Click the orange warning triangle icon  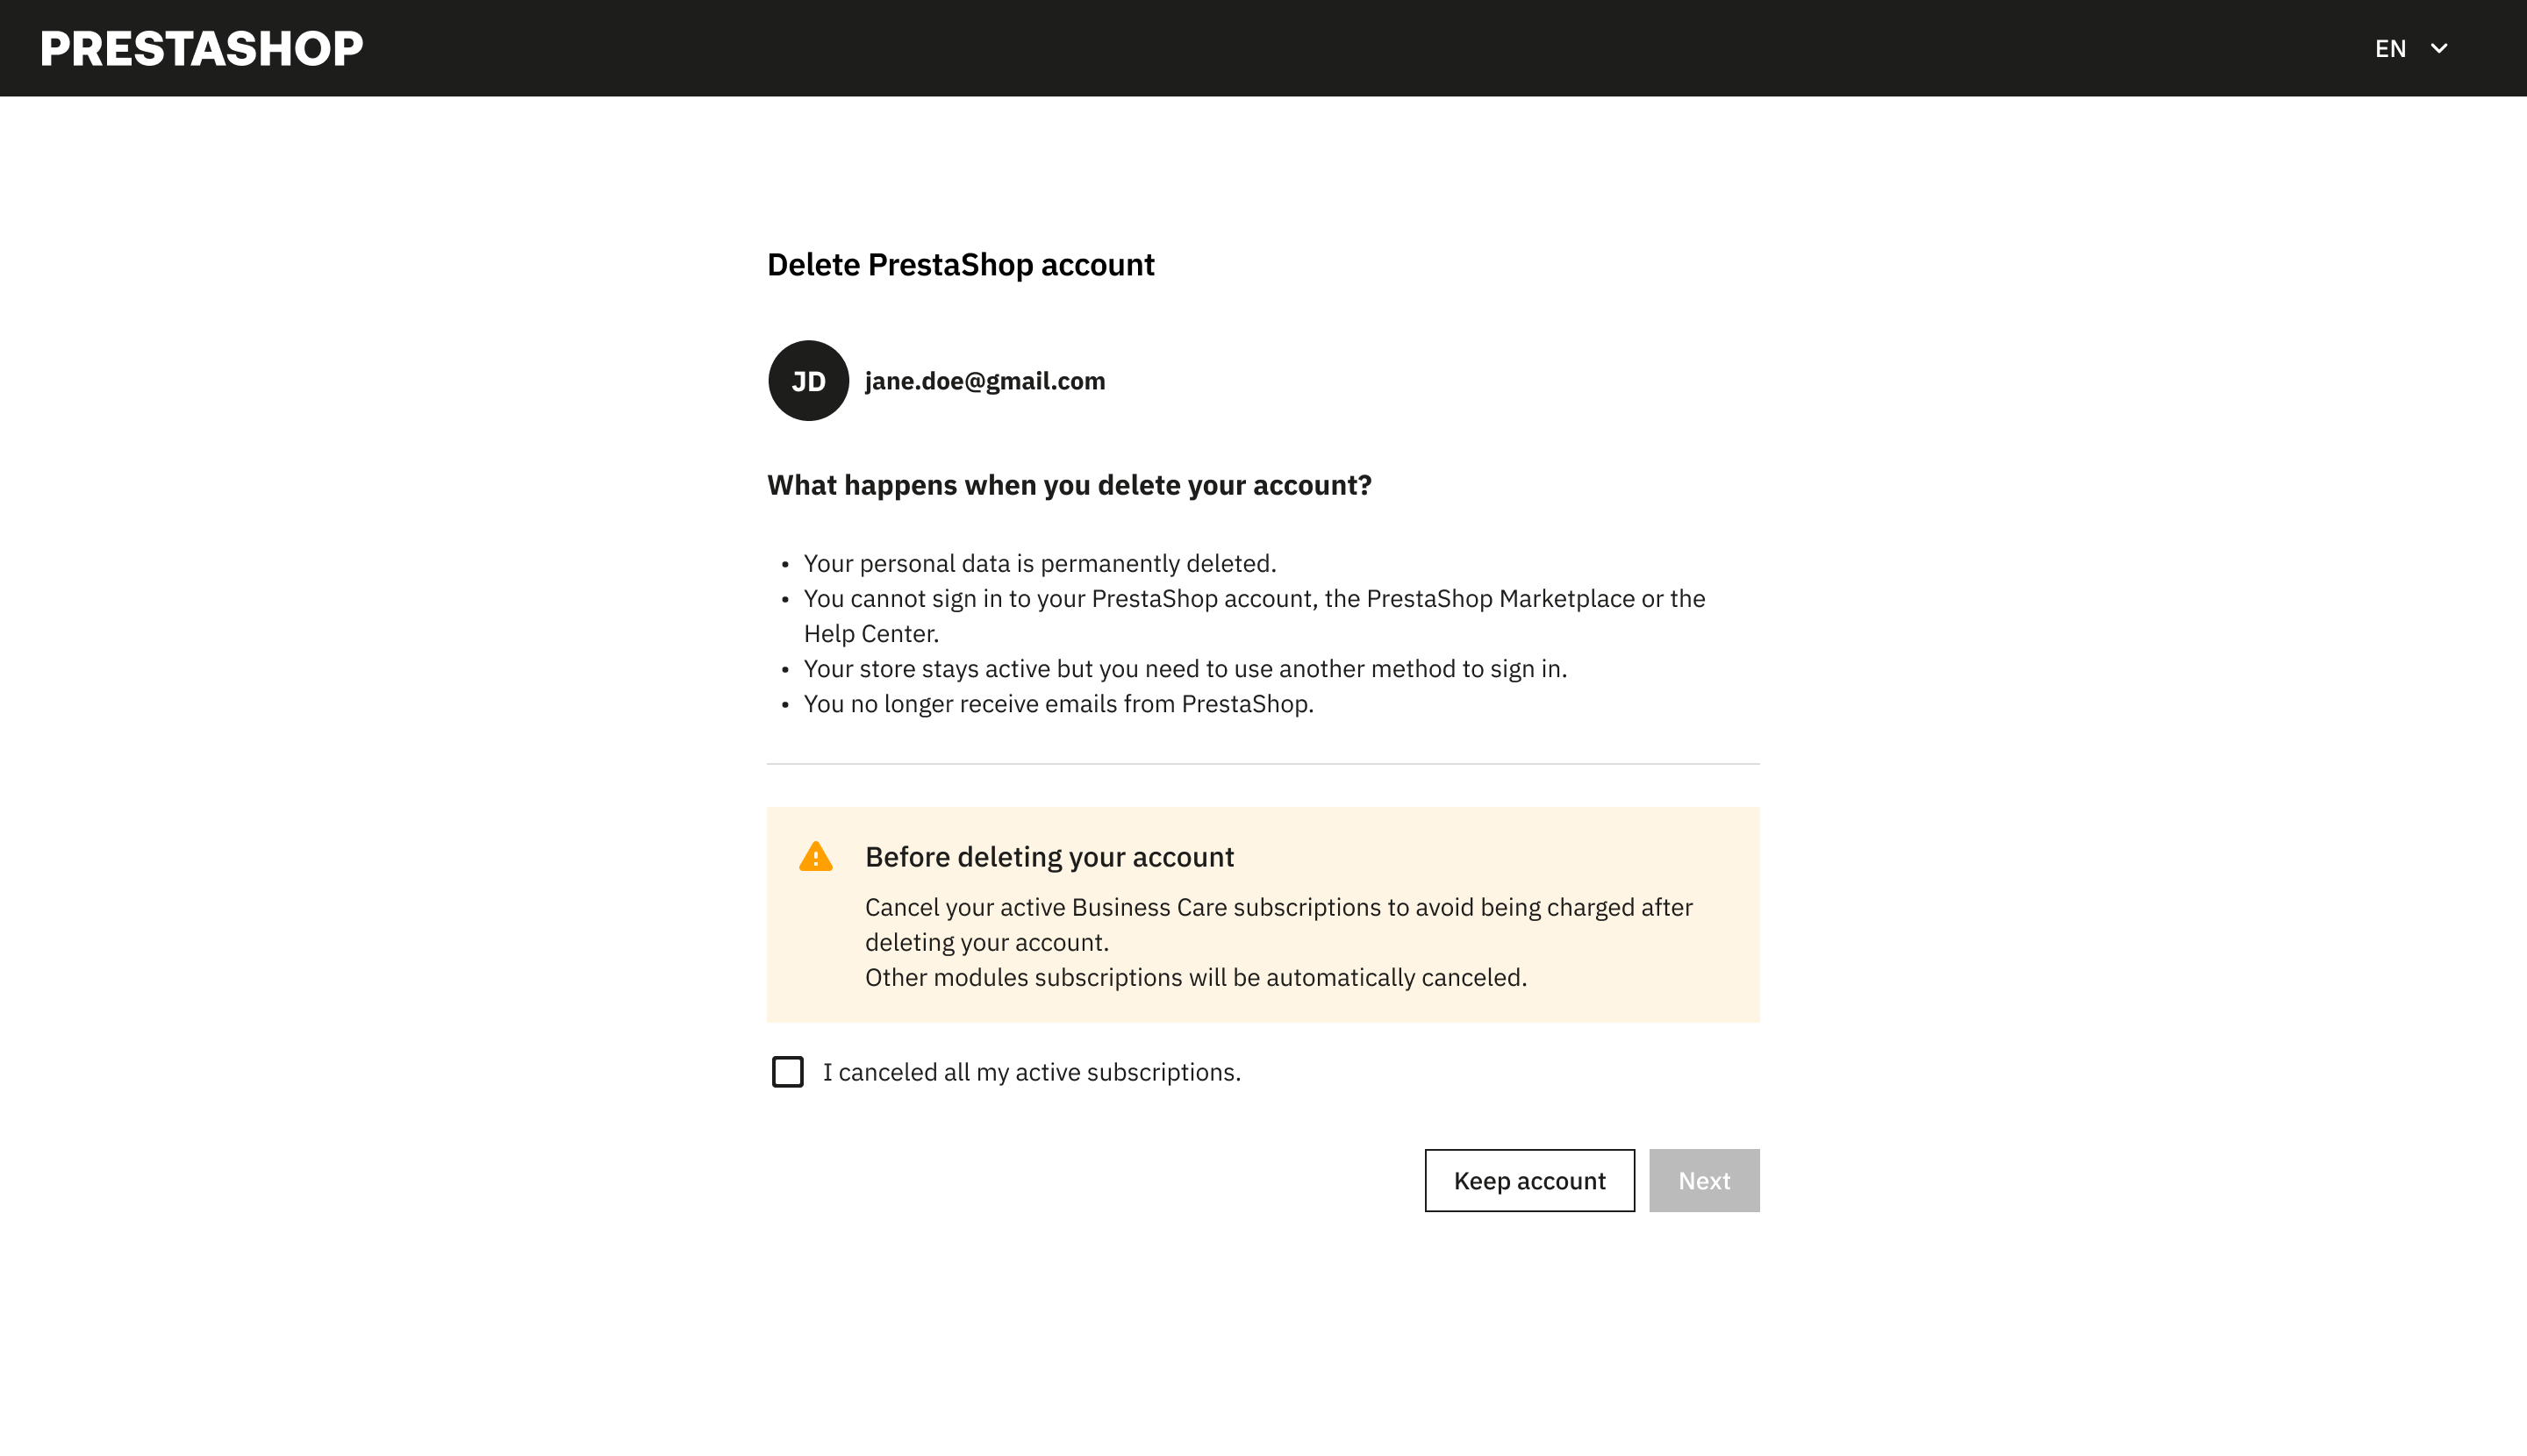click(x=815, y=857)
